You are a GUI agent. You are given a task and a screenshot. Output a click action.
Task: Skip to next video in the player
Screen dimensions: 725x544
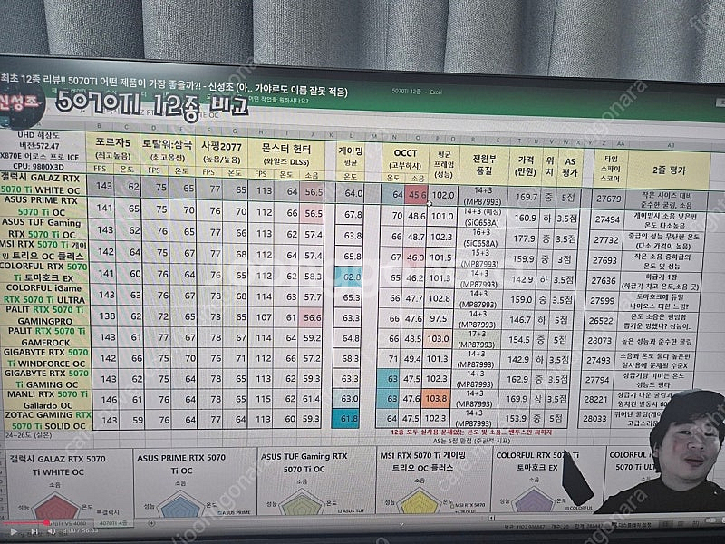point(34,532)
